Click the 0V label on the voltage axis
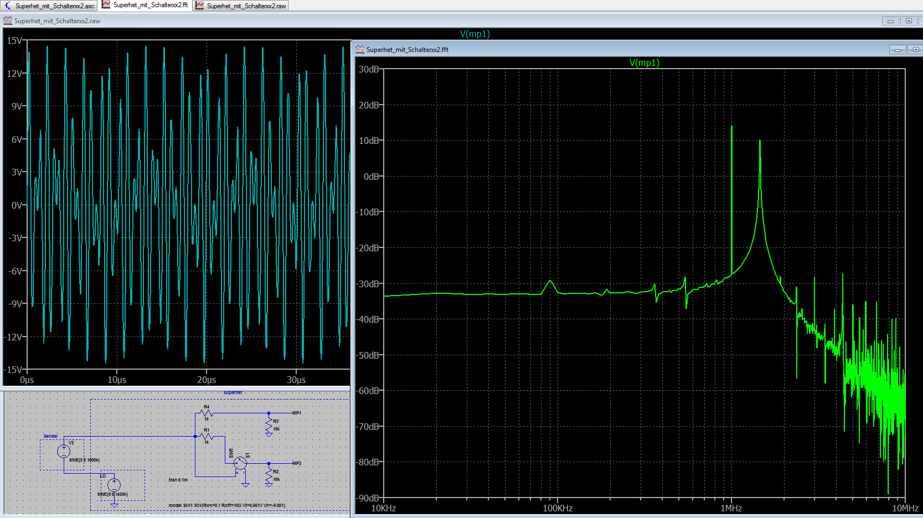The width and height of the screenshot is (923, 518). point(17,205)
